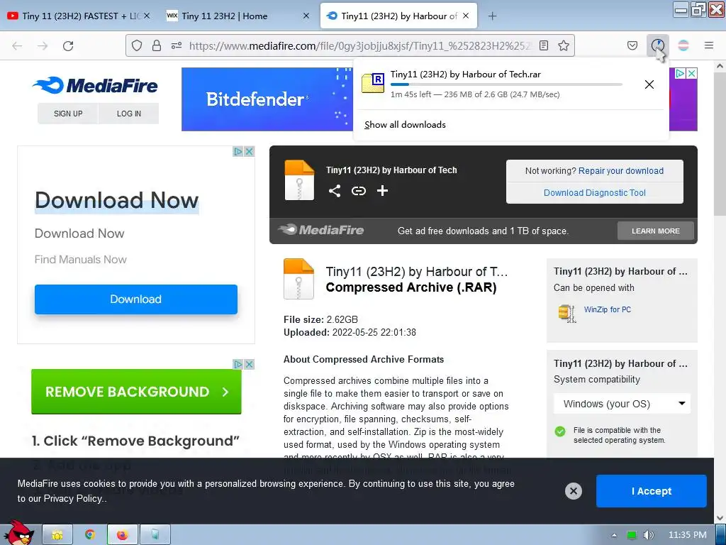Screen dimensions: 726x545
Task: Switch to Tiny 11 23H2 FASTEST YouTube tab
Action: coord(79,16)
